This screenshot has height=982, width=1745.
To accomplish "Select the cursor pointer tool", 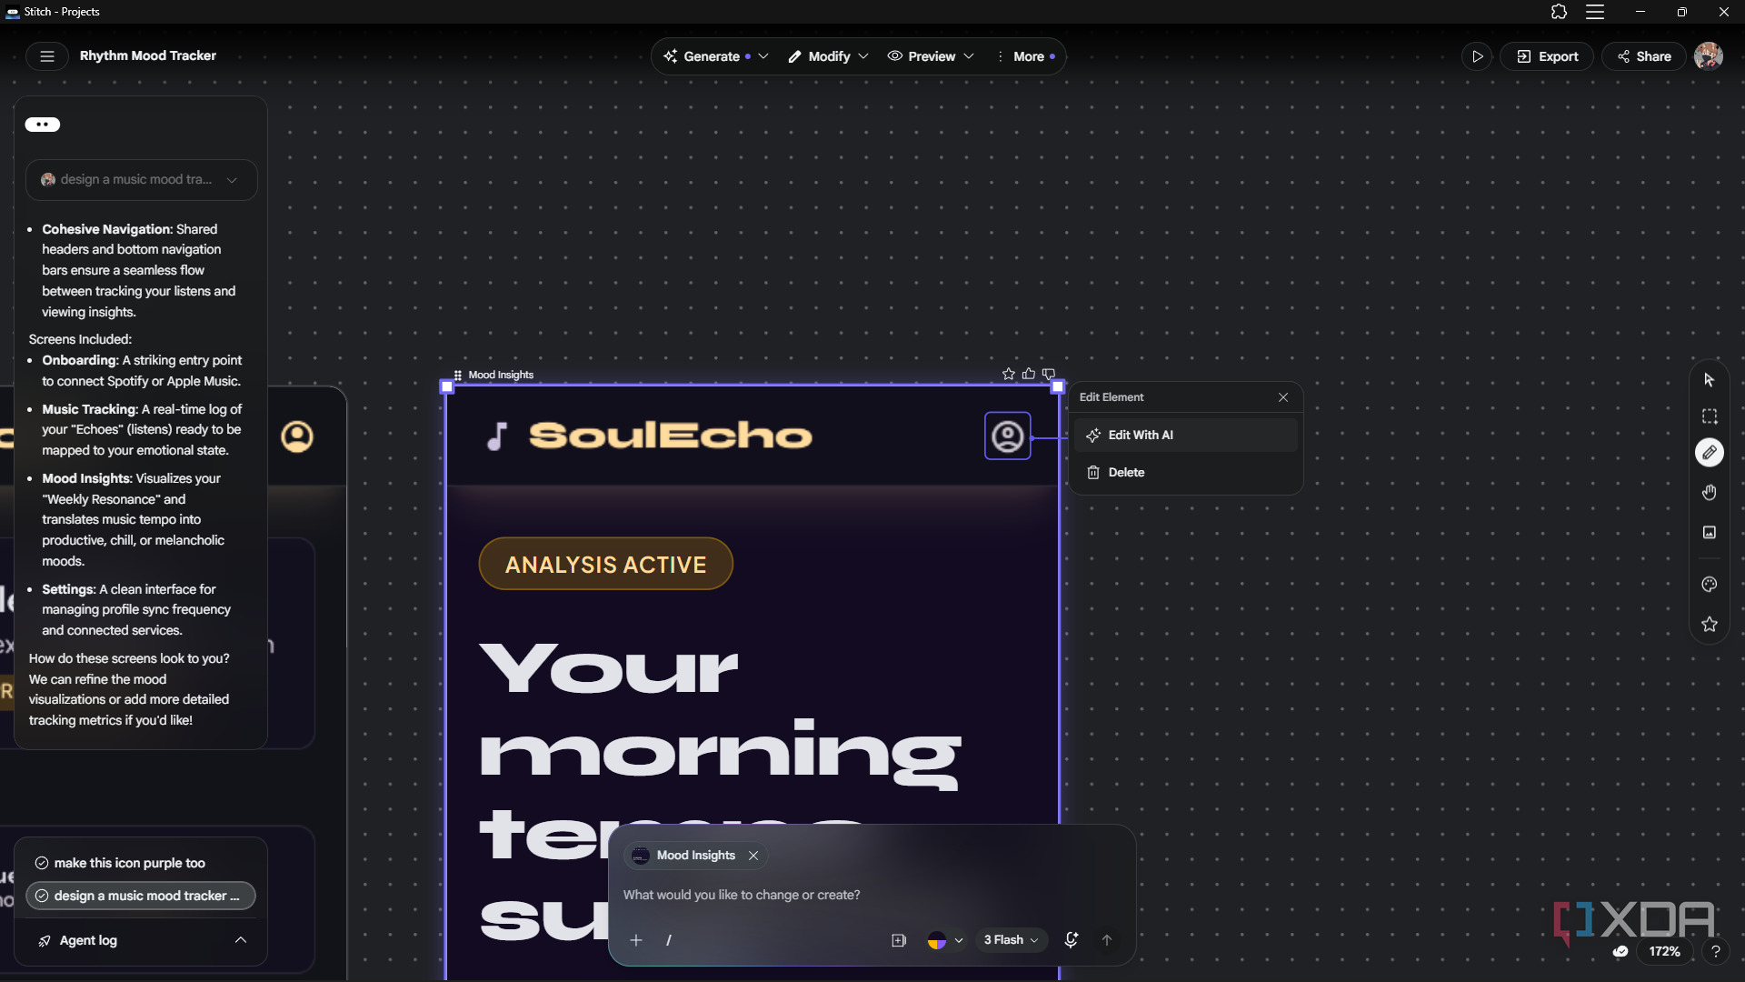I will [x=1709, y=380].
